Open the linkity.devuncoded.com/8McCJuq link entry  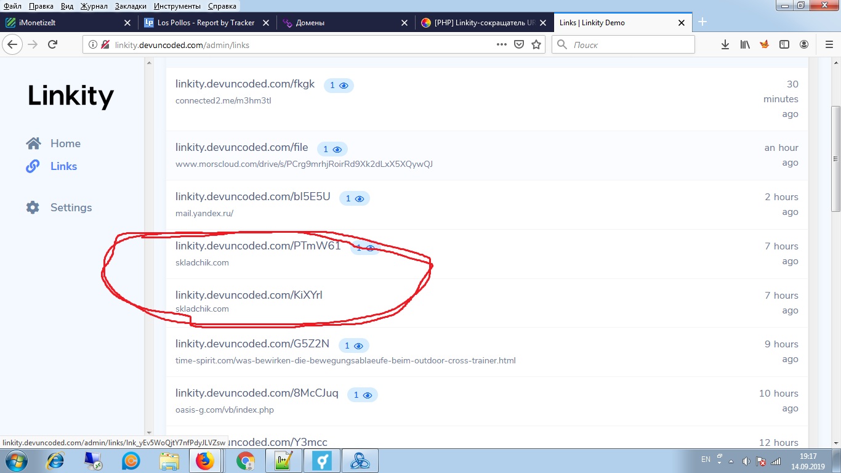(x=257, y=394)
